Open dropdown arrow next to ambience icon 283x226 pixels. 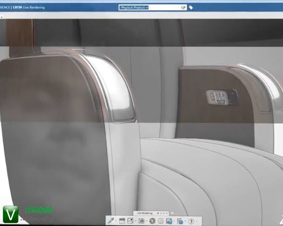[x=135, y=221]
